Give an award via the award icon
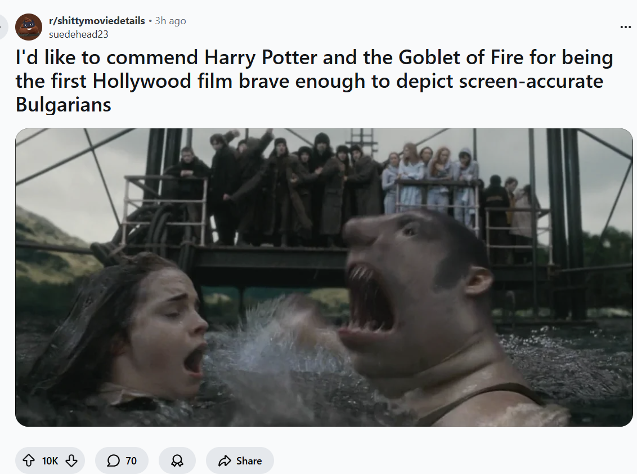This screenshot has height=474, width=637. (177, 460)
